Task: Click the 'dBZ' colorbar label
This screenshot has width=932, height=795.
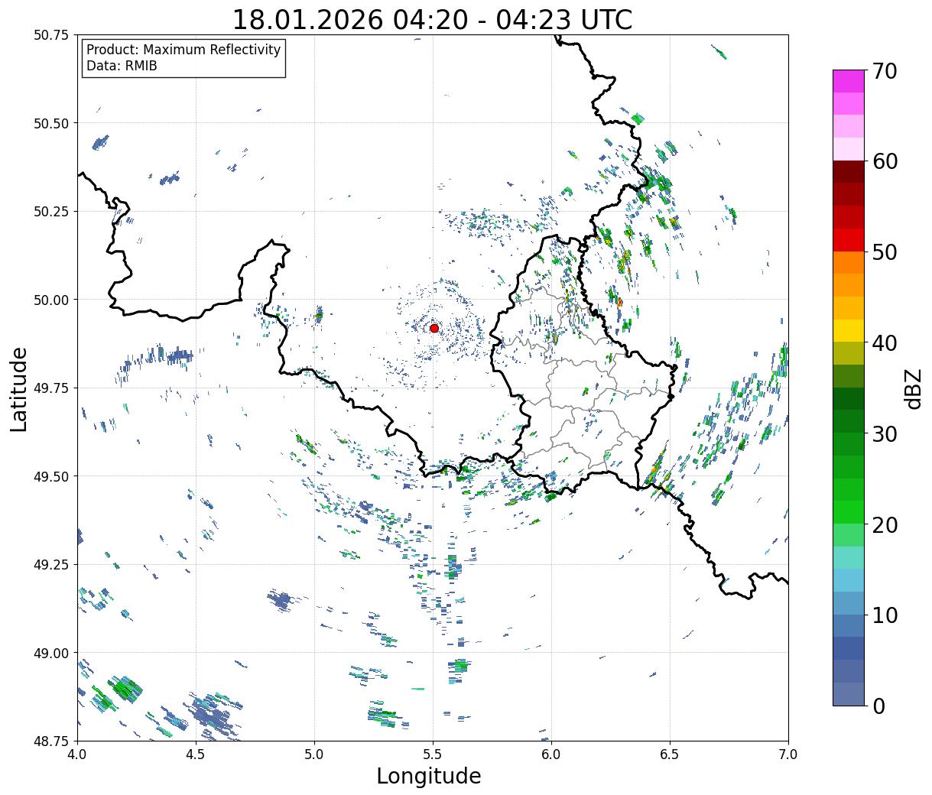Action: (914, 388)
